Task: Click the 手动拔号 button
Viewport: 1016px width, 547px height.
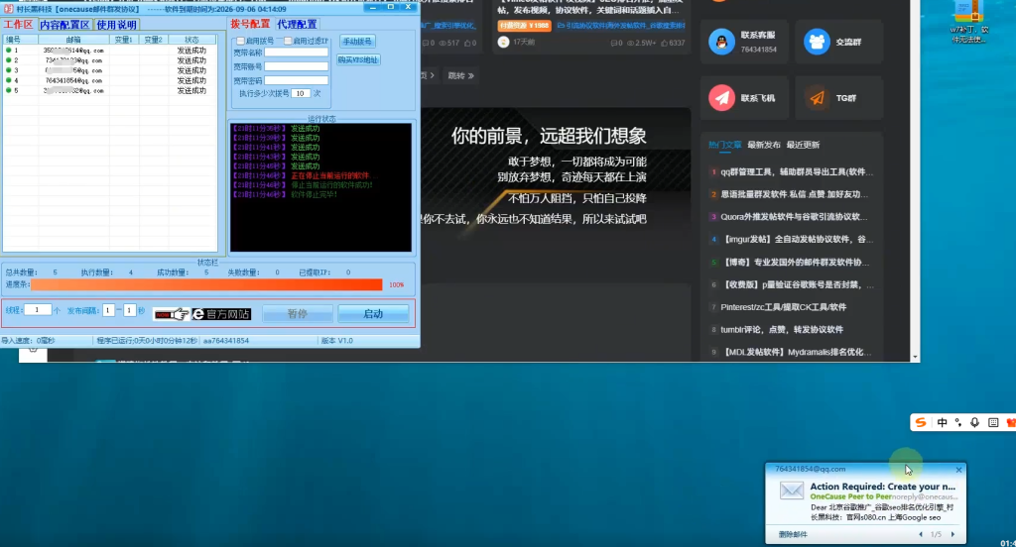Action: 357,42
